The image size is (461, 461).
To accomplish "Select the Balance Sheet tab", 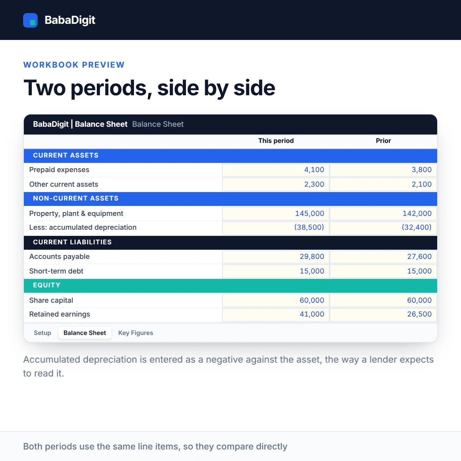I will (85, 333).
